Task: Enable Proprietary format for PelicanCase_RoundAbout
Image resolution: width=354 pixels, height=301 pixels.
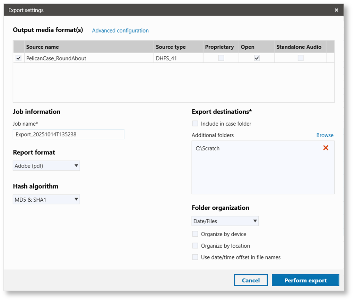Action: pyautogui.click(x=221, y=58)
